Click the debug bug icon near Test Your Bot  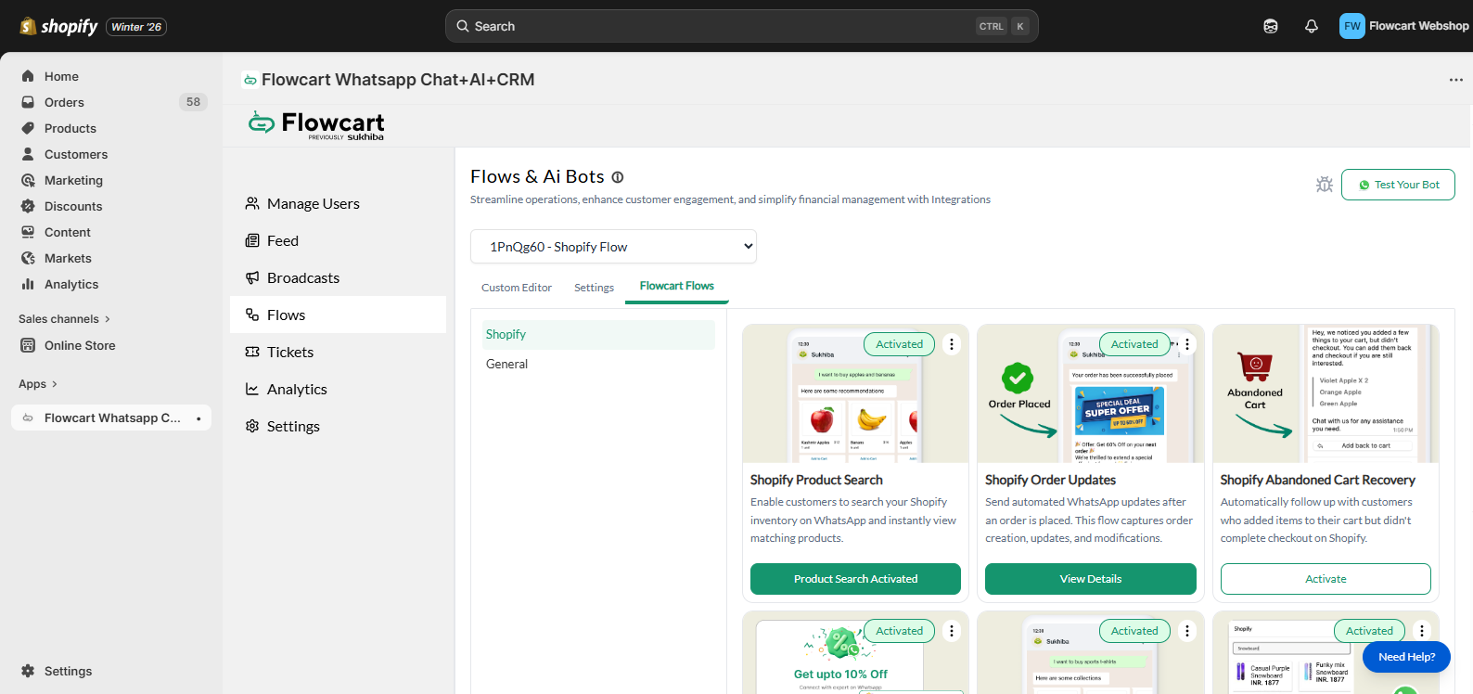click(x=1325, y=185)
